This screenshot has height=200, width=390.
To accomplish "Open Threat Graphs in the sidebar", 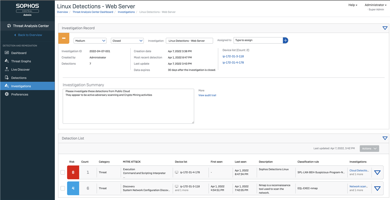I will [x=27, y=61].
